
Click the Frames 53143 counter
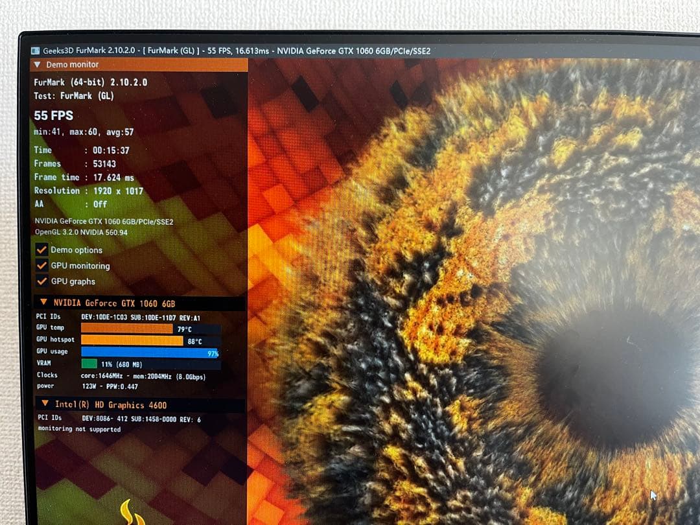[75, 163]
